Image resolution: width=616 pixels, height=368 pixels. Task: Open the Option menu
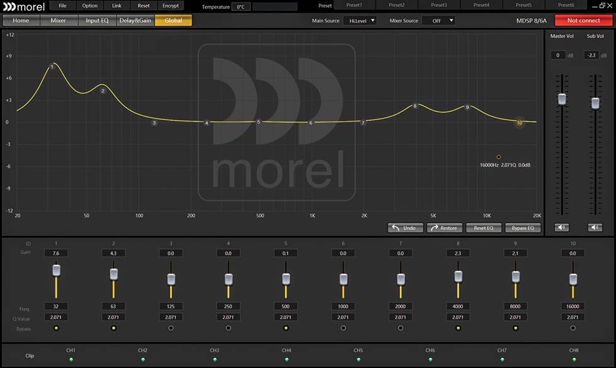point(89,6)
